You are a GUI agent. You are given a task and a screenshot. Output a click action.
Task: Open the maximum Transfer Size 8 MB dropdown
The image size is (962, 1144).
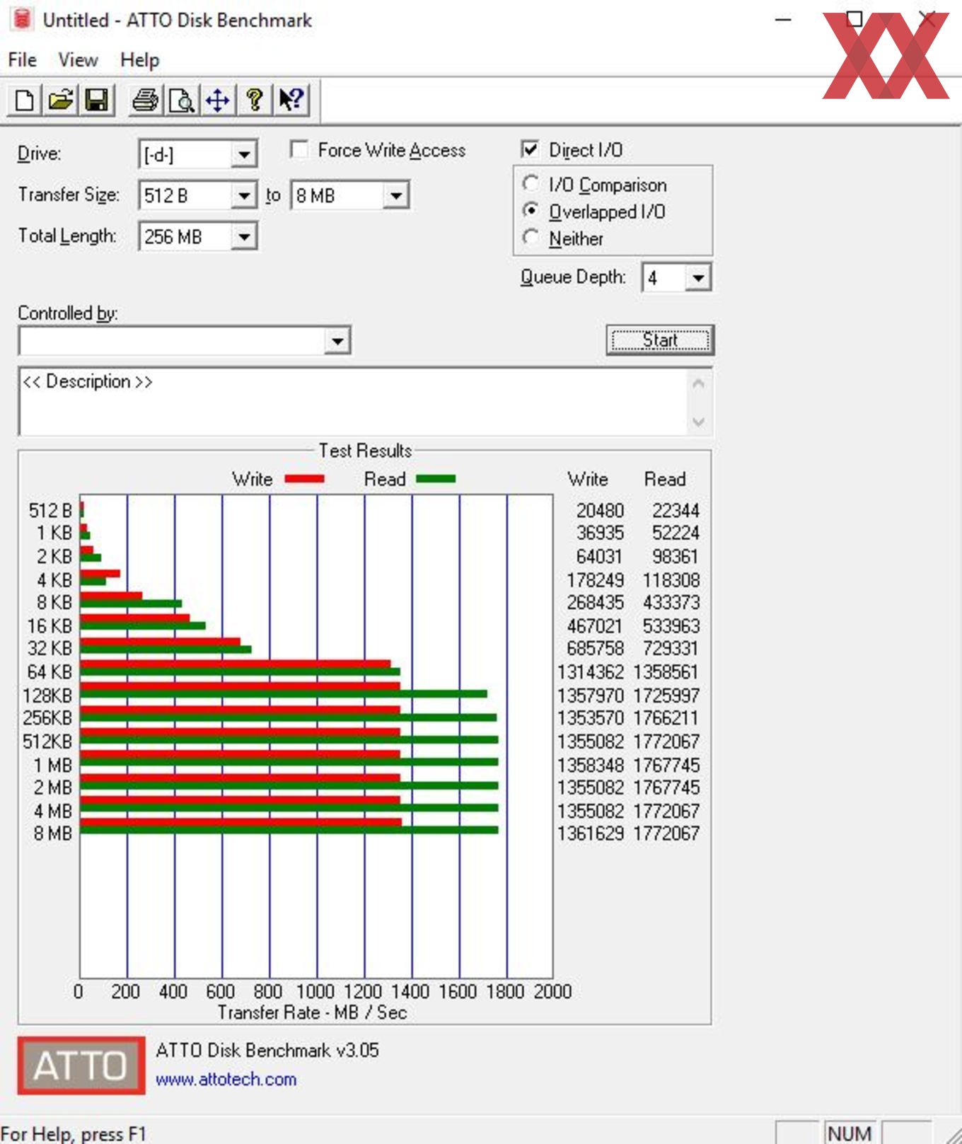(396, 195)
